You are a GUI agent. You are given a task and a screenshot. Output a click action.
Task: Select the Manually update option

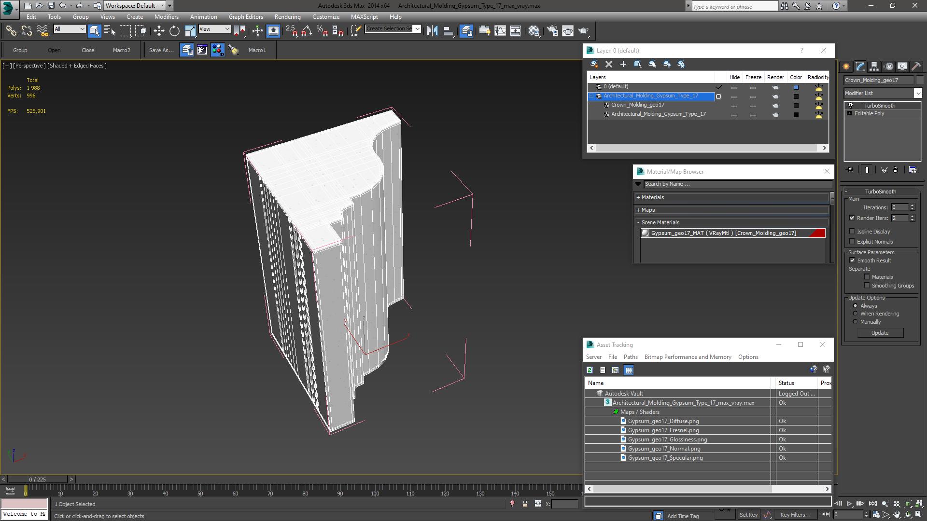click(x=856, y=322)
